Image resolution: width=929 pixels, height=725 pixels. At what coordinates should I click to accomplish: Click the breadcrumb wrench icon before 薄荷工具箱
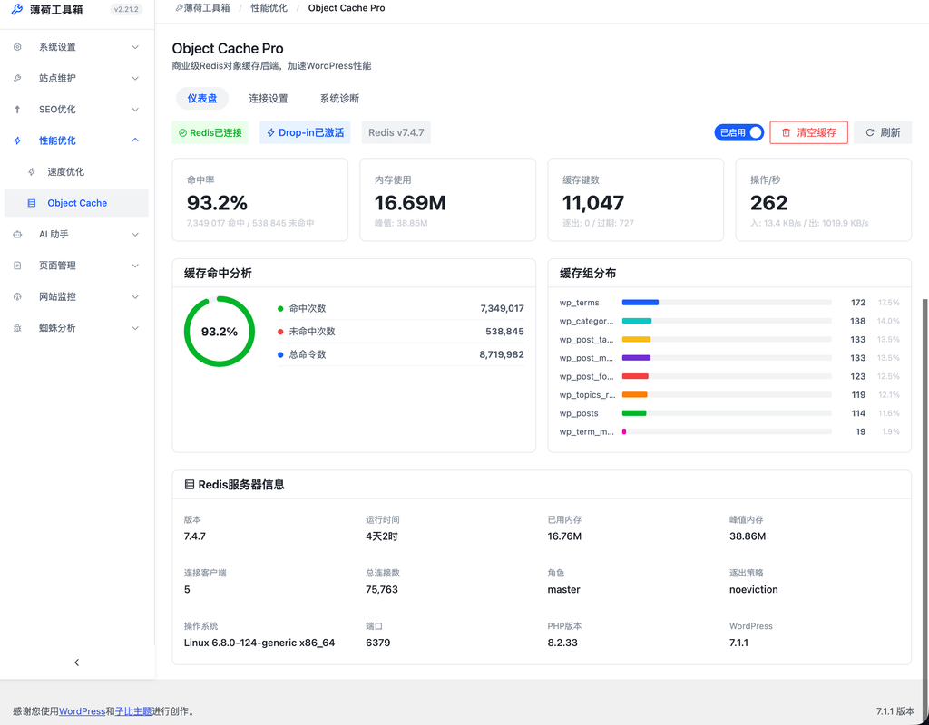pos(179,8)
